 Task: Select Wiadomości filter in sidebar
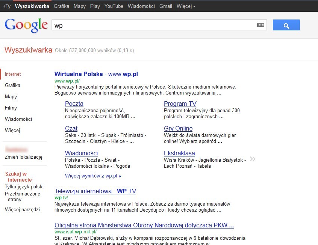18,119
